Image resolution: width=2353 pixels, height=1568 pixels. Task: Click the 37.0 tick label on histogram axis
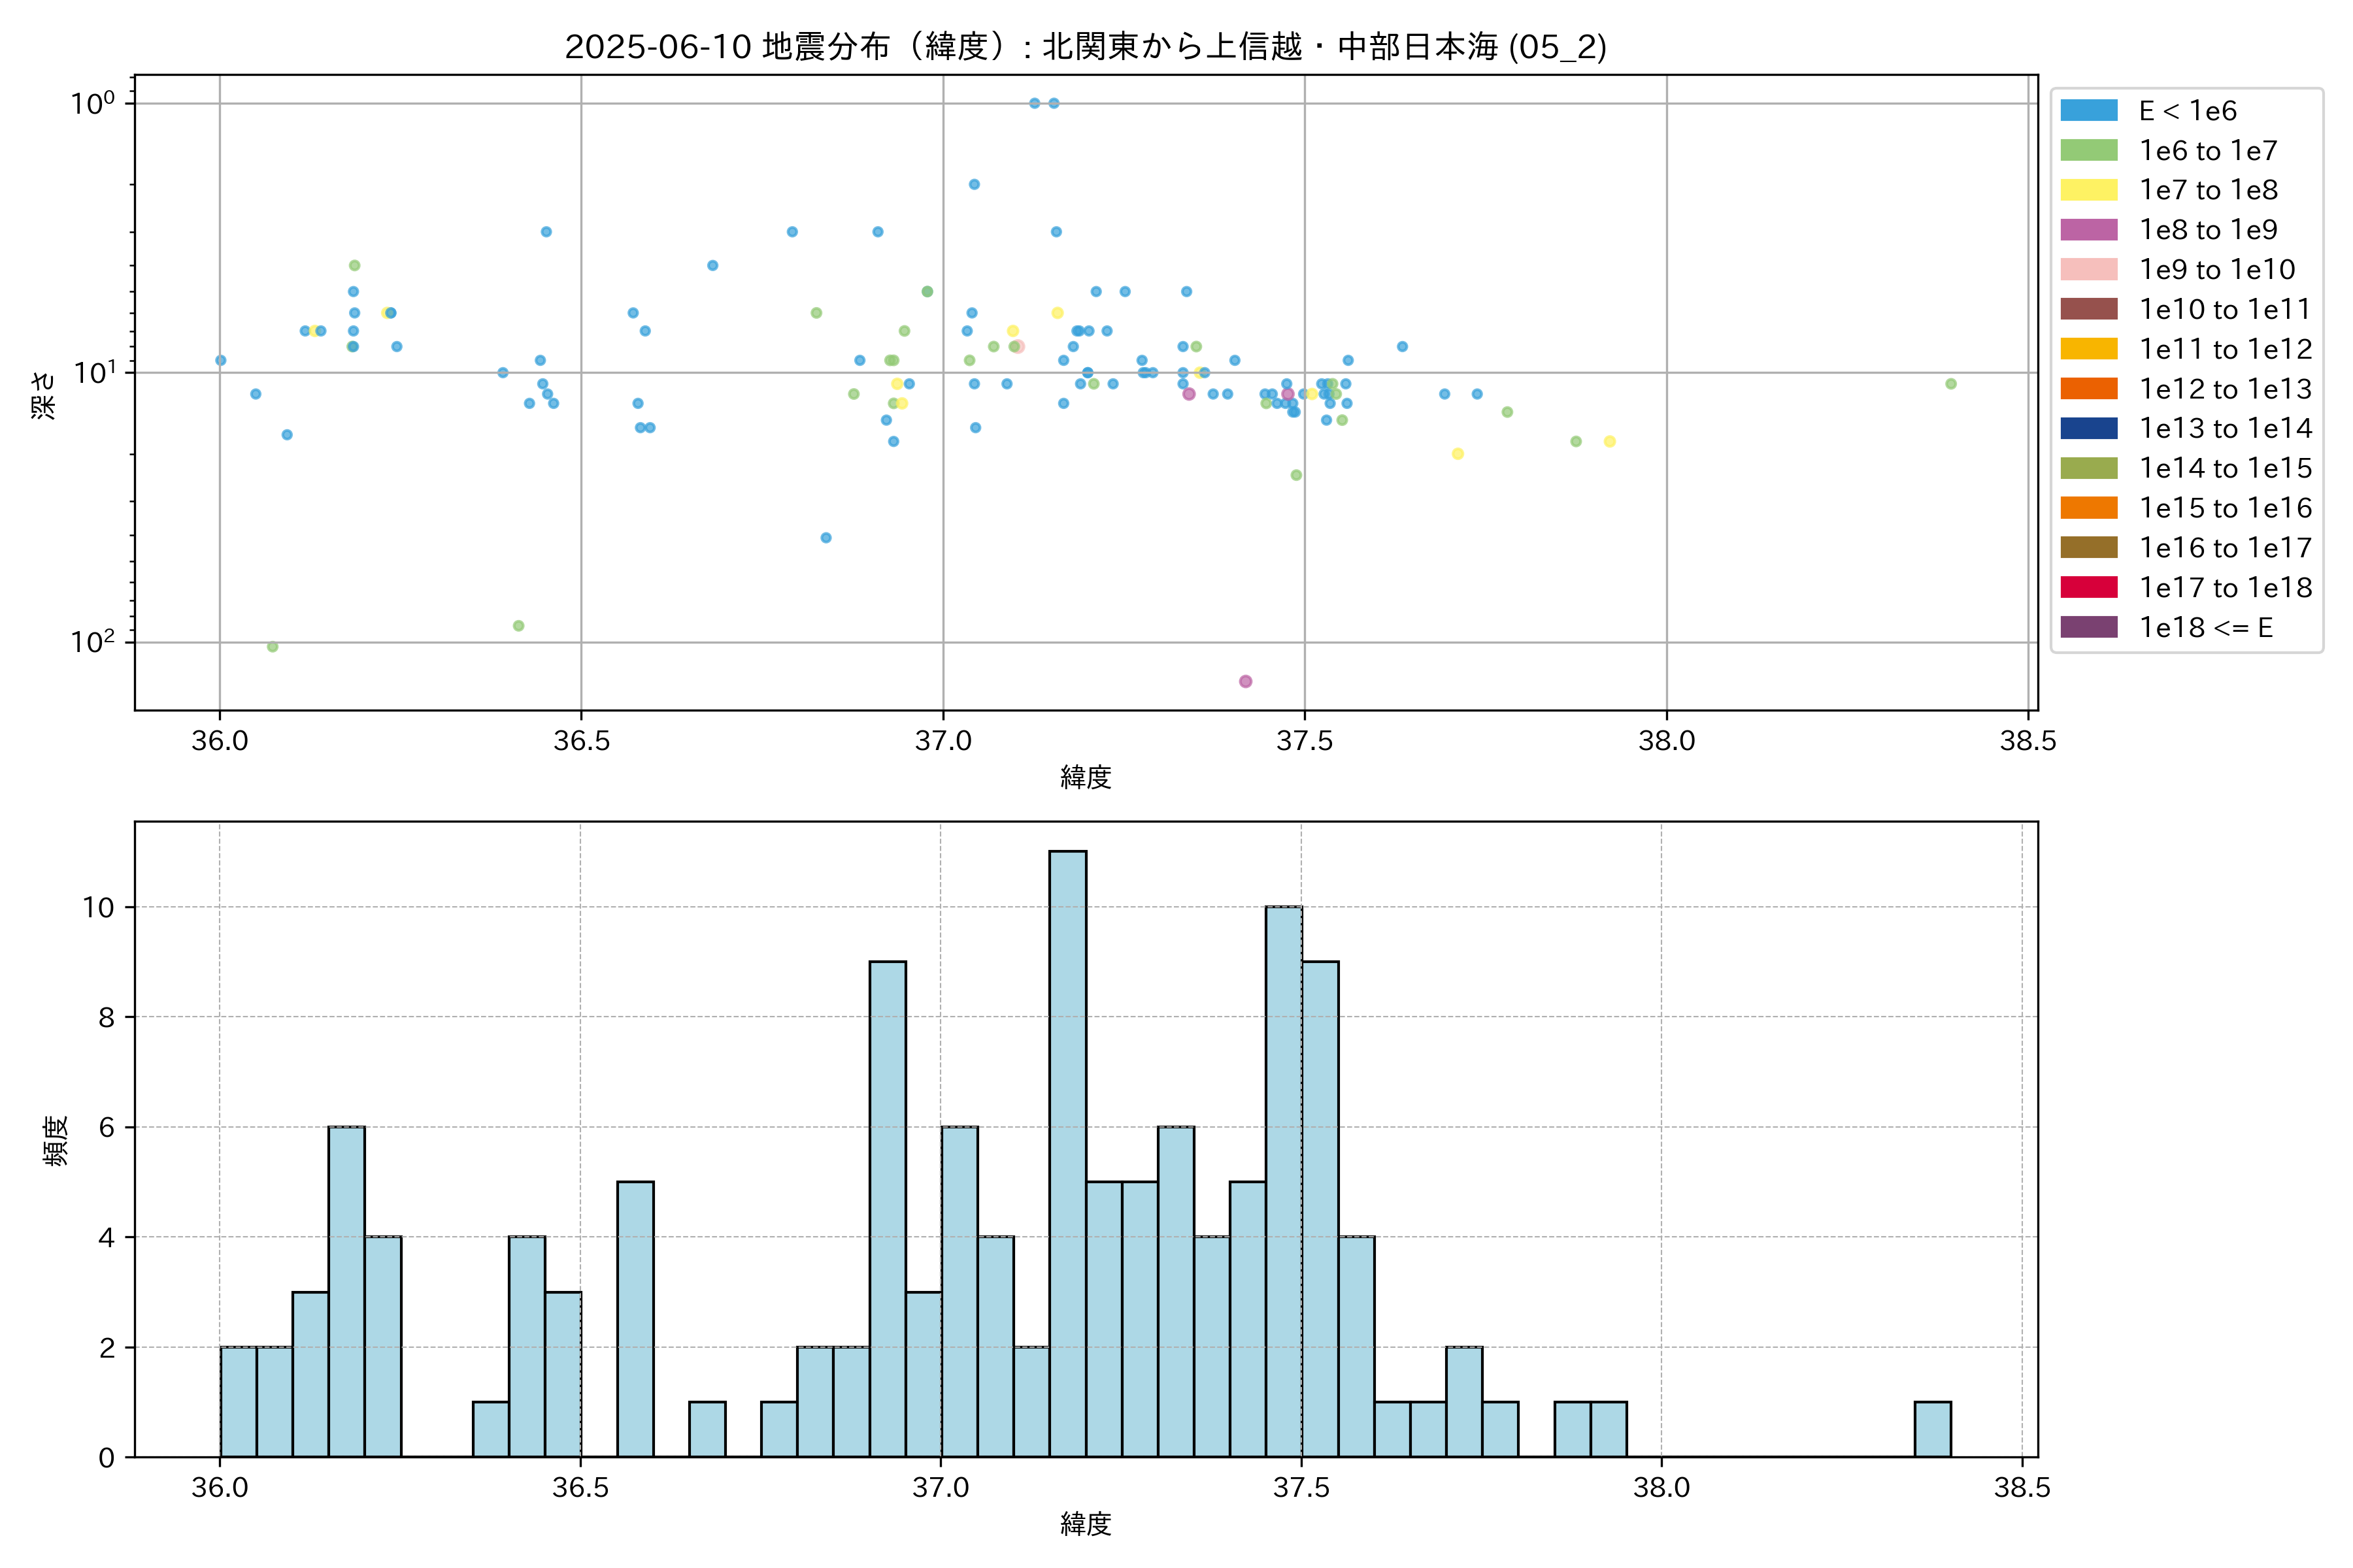coord(941,1488)
